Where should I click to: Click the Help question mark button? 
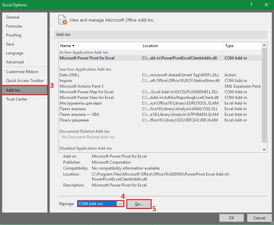tap(251, 5)
